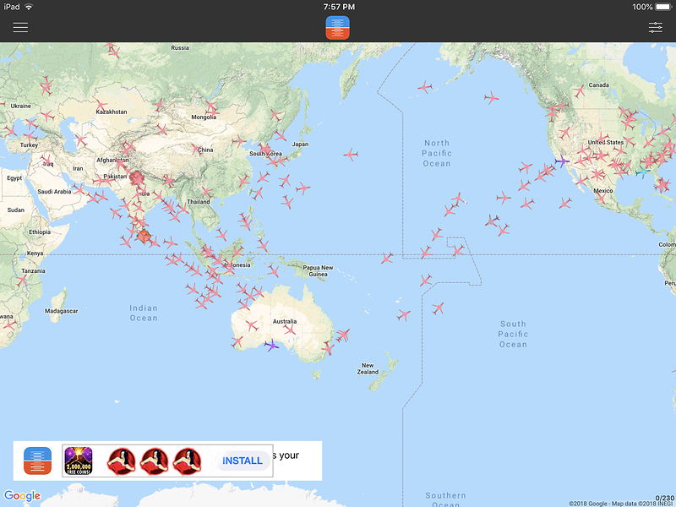Image resolution: width=676 pixels, height=507 pixels.
Task: Select the cyan plane over US Gulf coast
Action: click(642, 172)
